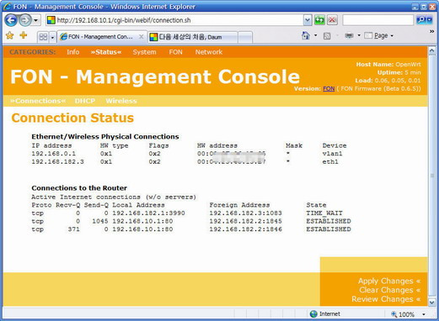Screen dimensions: 439x321
Task: Click foreign address 192.168.182.2:1845
Action: [x=245, y=221]
